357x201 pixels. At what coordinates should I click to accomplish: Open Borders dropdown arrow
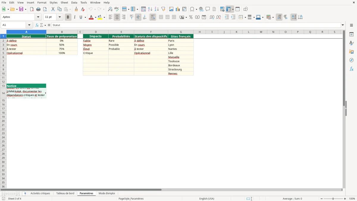pos(245,17)
